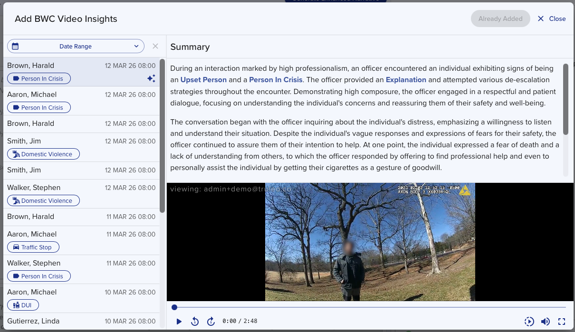Select Gutierrez, Linda video entry

(81, 321)
